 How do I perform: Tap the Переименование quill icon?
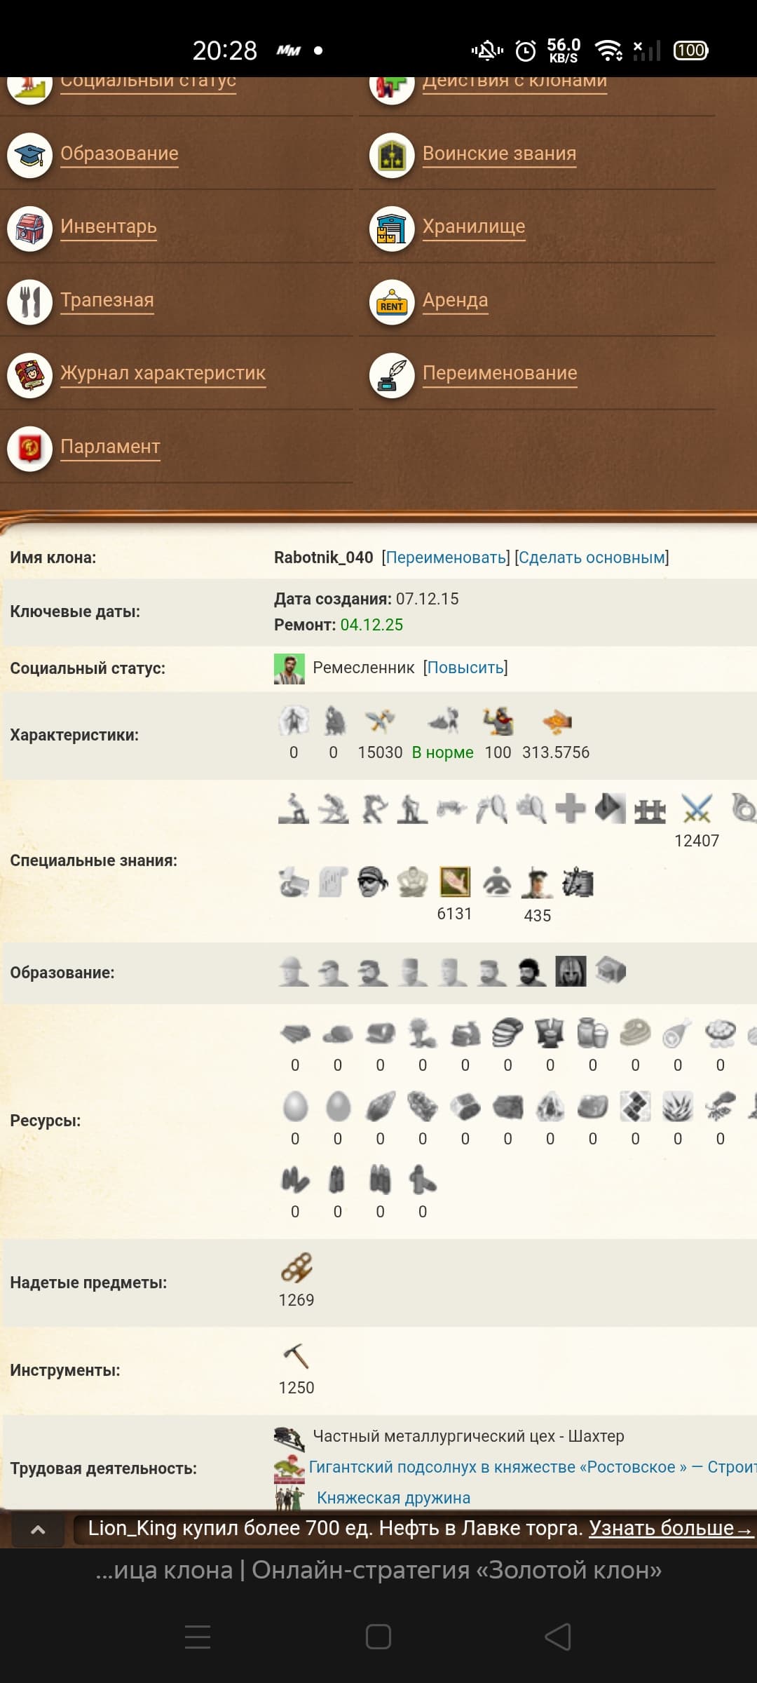[x=392, y=375]
